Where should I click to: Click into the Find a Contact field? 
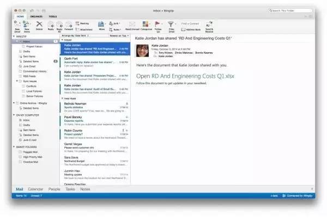[190, 23]
